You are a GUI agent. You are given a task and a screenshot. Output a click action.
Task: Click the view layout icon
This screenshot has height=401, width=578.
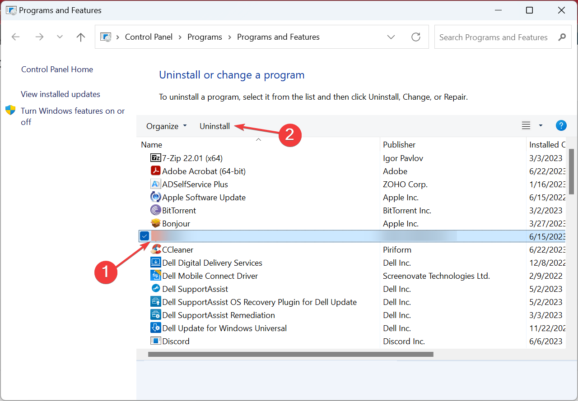coord(526,126)
